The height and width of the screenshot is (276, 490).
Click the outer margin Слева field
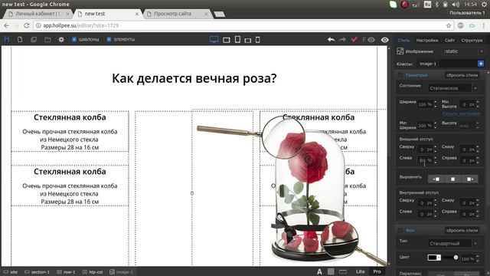click(x=425, y=160)
